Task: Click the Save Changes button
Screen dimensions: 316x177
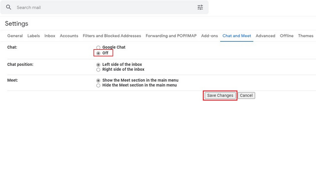Action: click(220, 95)
